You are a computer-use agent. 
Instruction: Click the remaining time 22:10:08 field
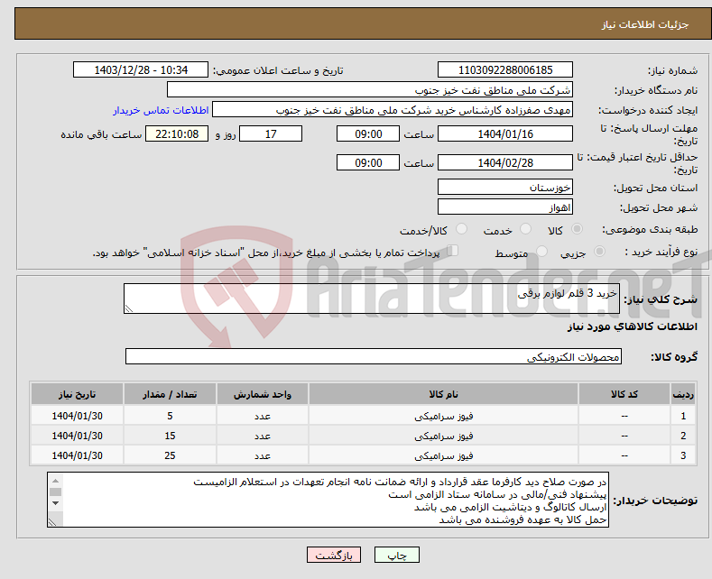[177, 133]
